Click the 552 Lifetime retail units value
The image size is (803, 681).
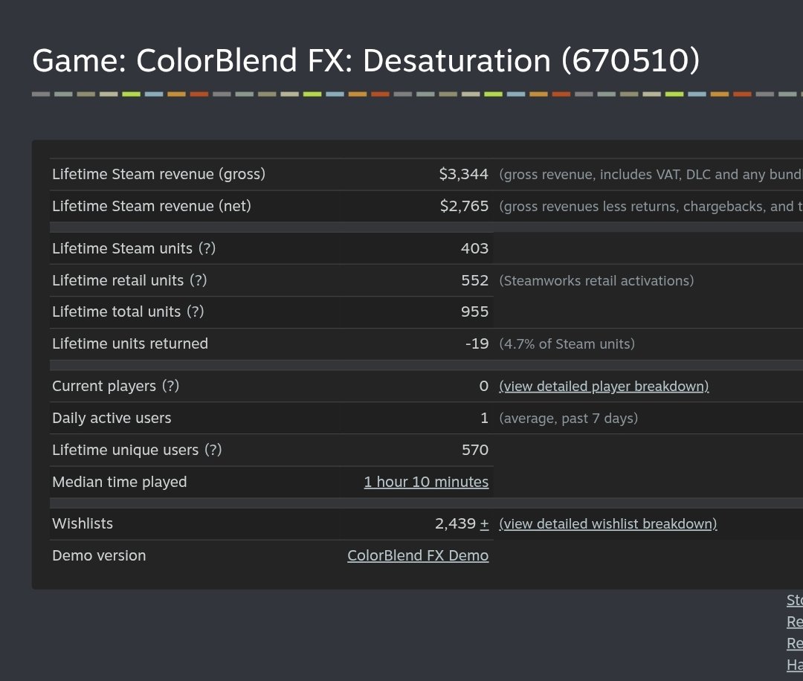(474, 280)
